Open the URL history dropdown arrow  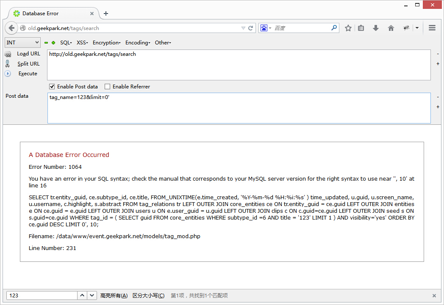point(243,28)
